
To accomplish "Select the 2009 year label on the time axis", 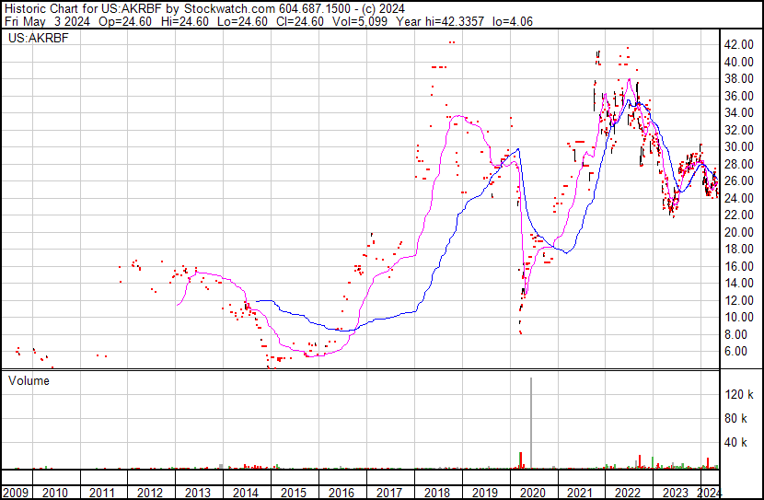I will point(15,492).
